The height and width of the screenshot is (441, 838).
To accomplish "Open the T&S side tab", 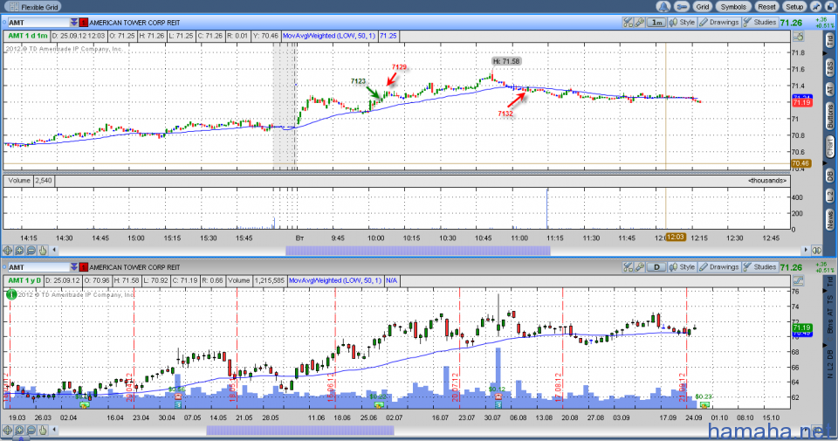I will pos(830,67).
